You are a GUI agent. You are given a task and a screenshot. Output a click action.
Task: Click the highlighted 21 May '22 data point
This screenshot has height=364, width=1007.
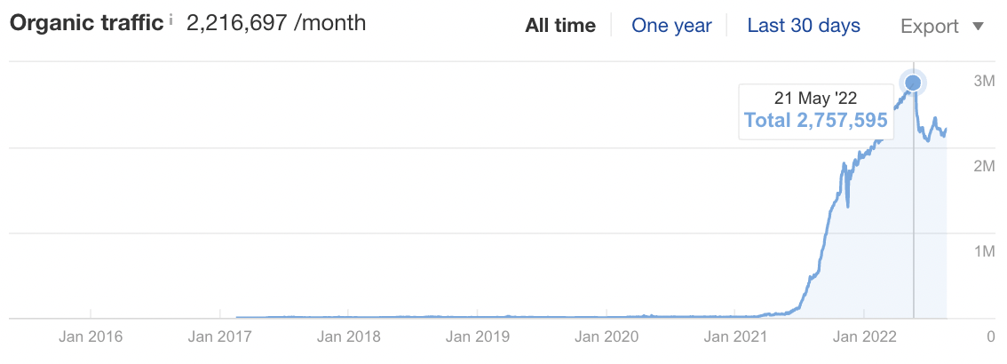913,83
